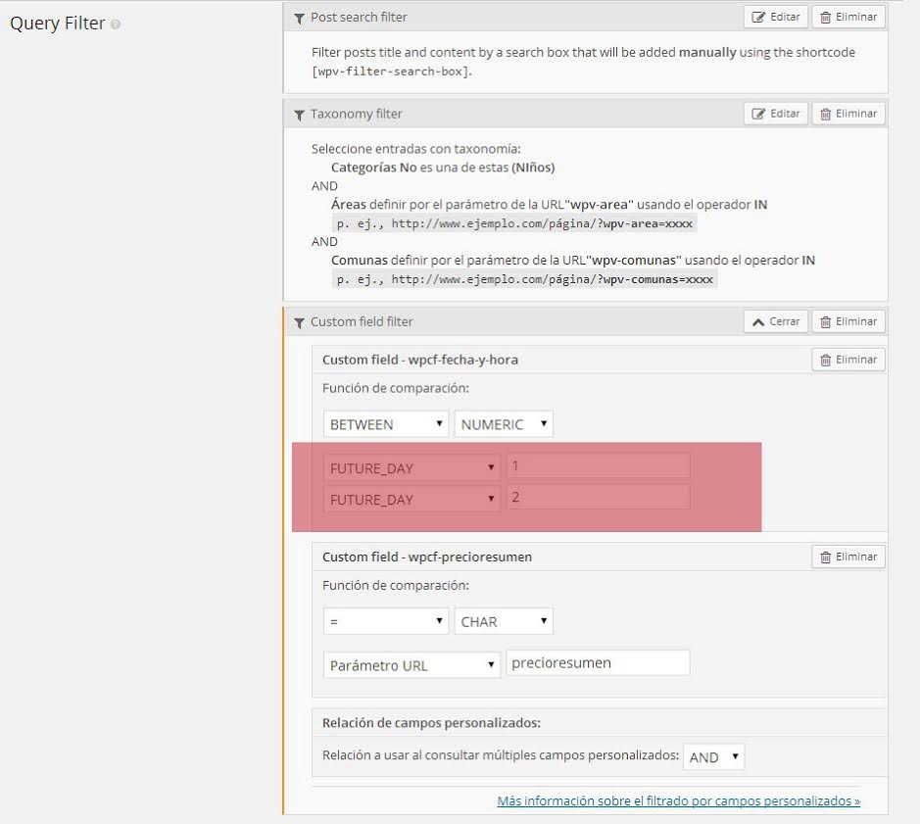Viewport: 920px width, 824px height.
Task: Edit the Taxonomy filter
Action: 776,114
